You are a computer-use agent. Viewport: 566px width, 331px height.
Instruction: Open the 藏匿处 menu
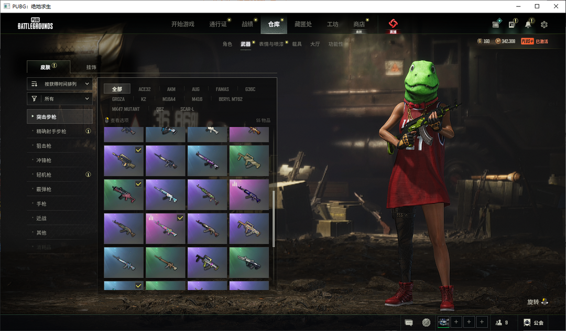click(303, 24)
